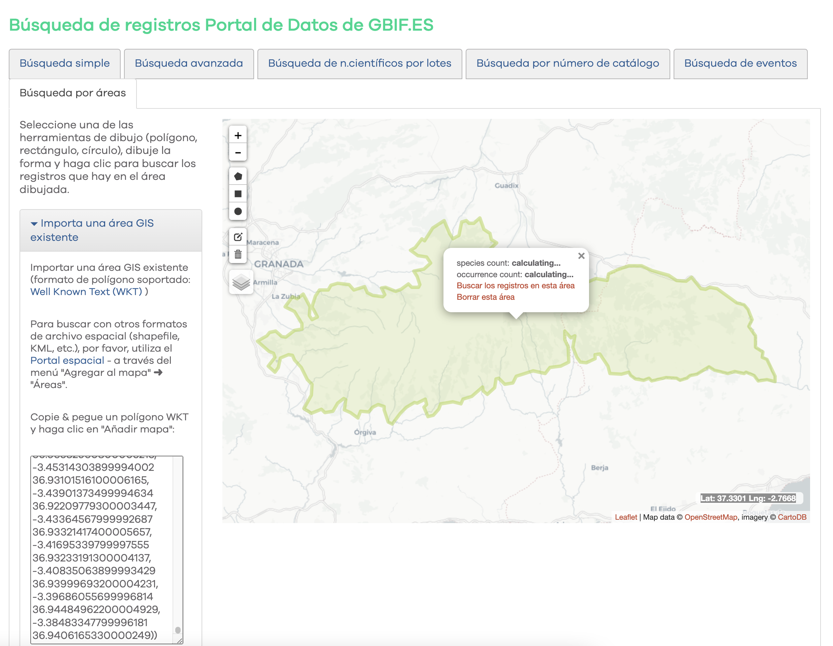Zoom in on the map

(x=238, y=136)
